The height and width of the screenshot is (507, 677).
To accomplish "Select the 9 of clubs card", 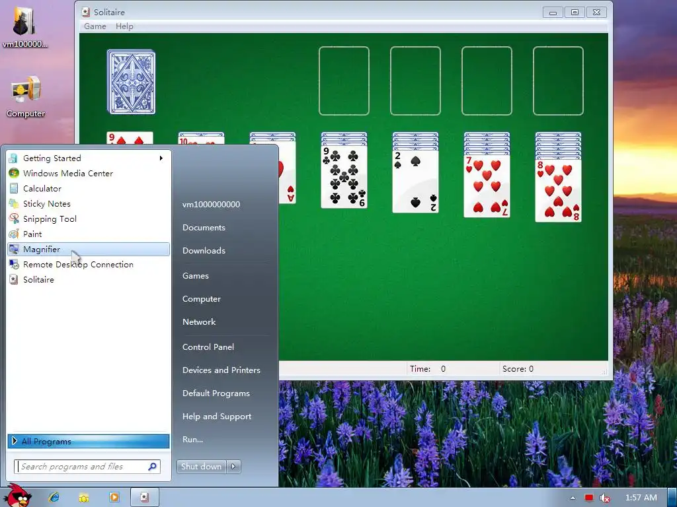I will [344, 177].
